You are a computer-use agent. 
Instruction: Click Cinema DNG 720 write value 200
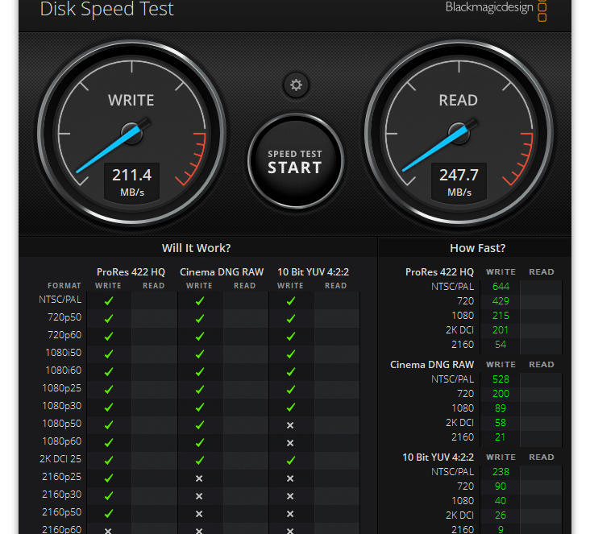(x=501, y=394)
